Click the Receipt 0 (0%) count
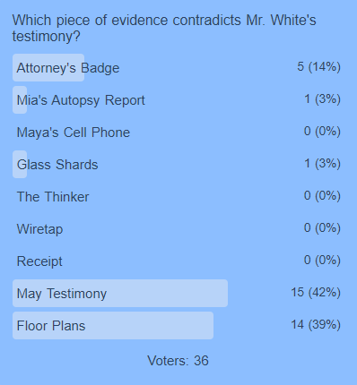 [x=322, y=261]
